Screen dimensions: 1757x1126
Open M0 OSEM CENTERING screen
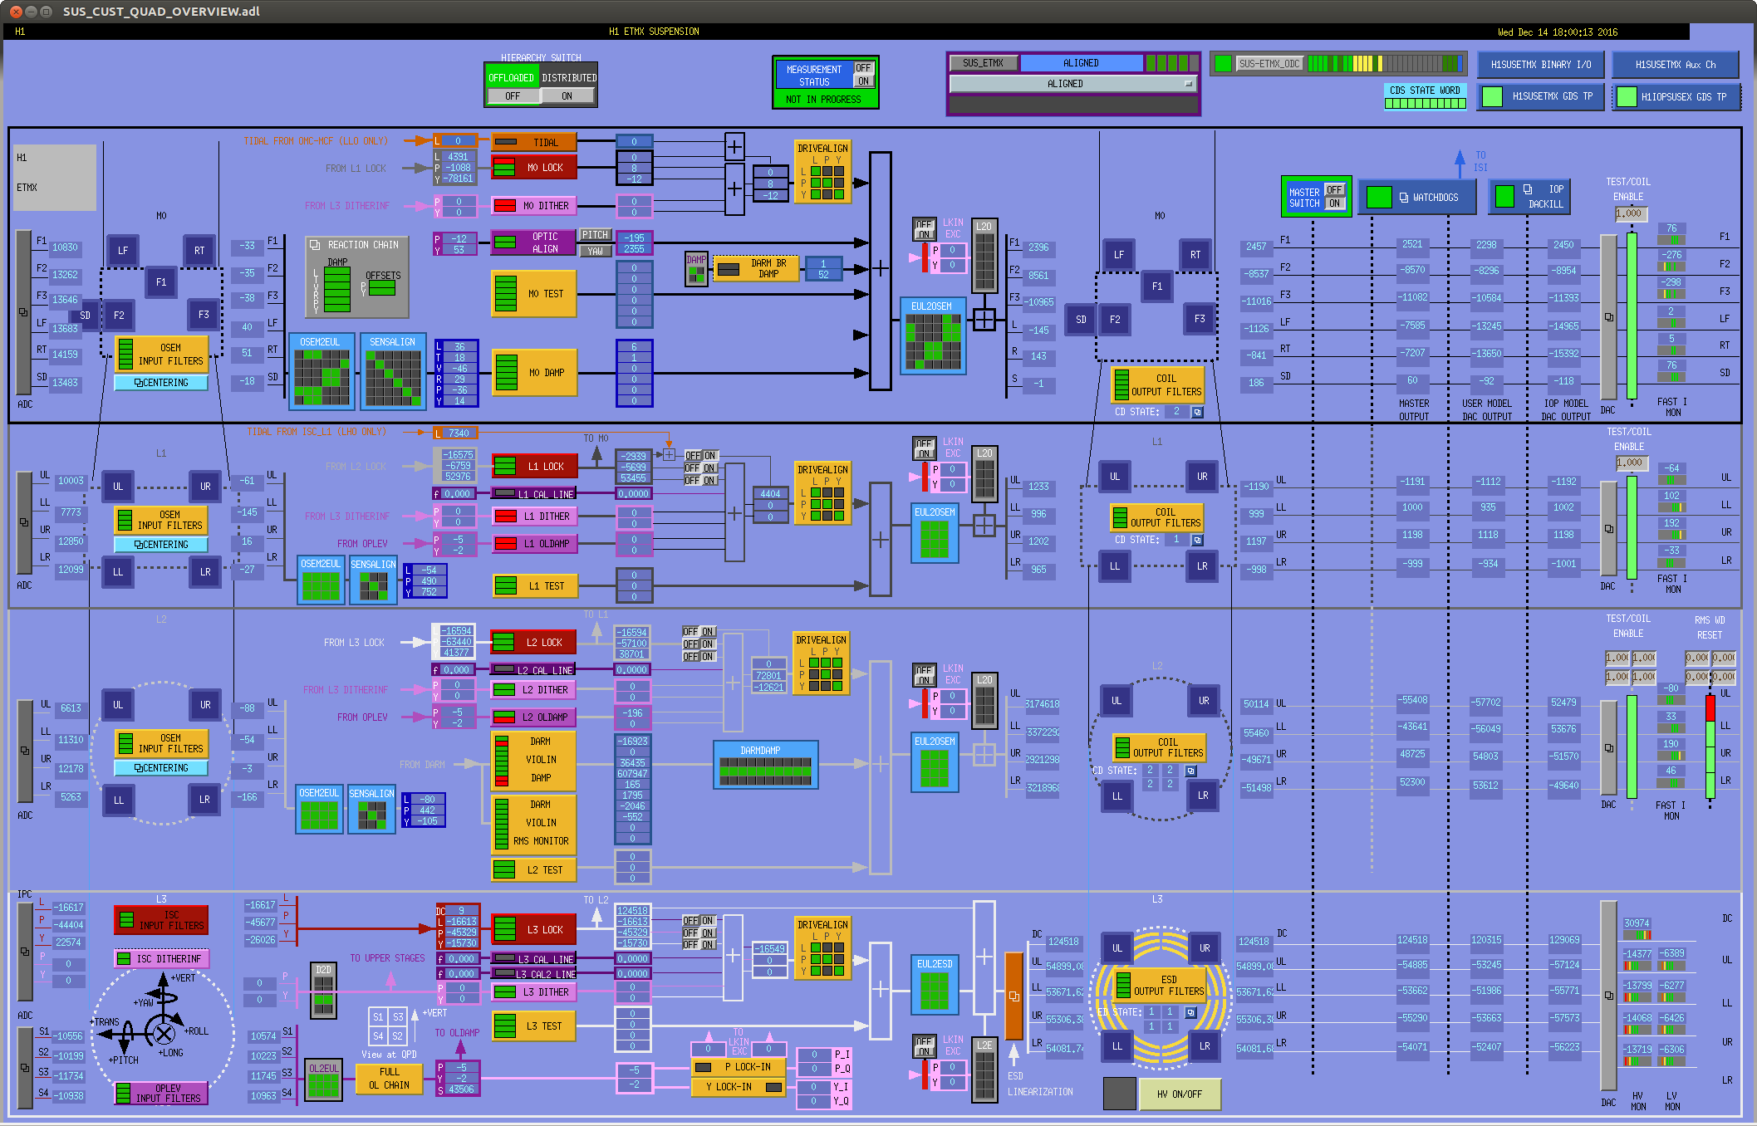[161, 383]
